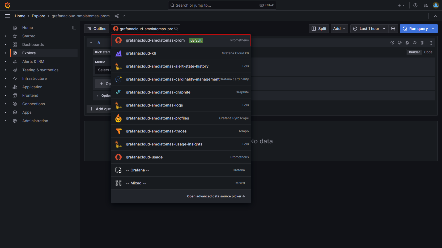
Task: Open Starred in sidebar
Action: [29, 36]
